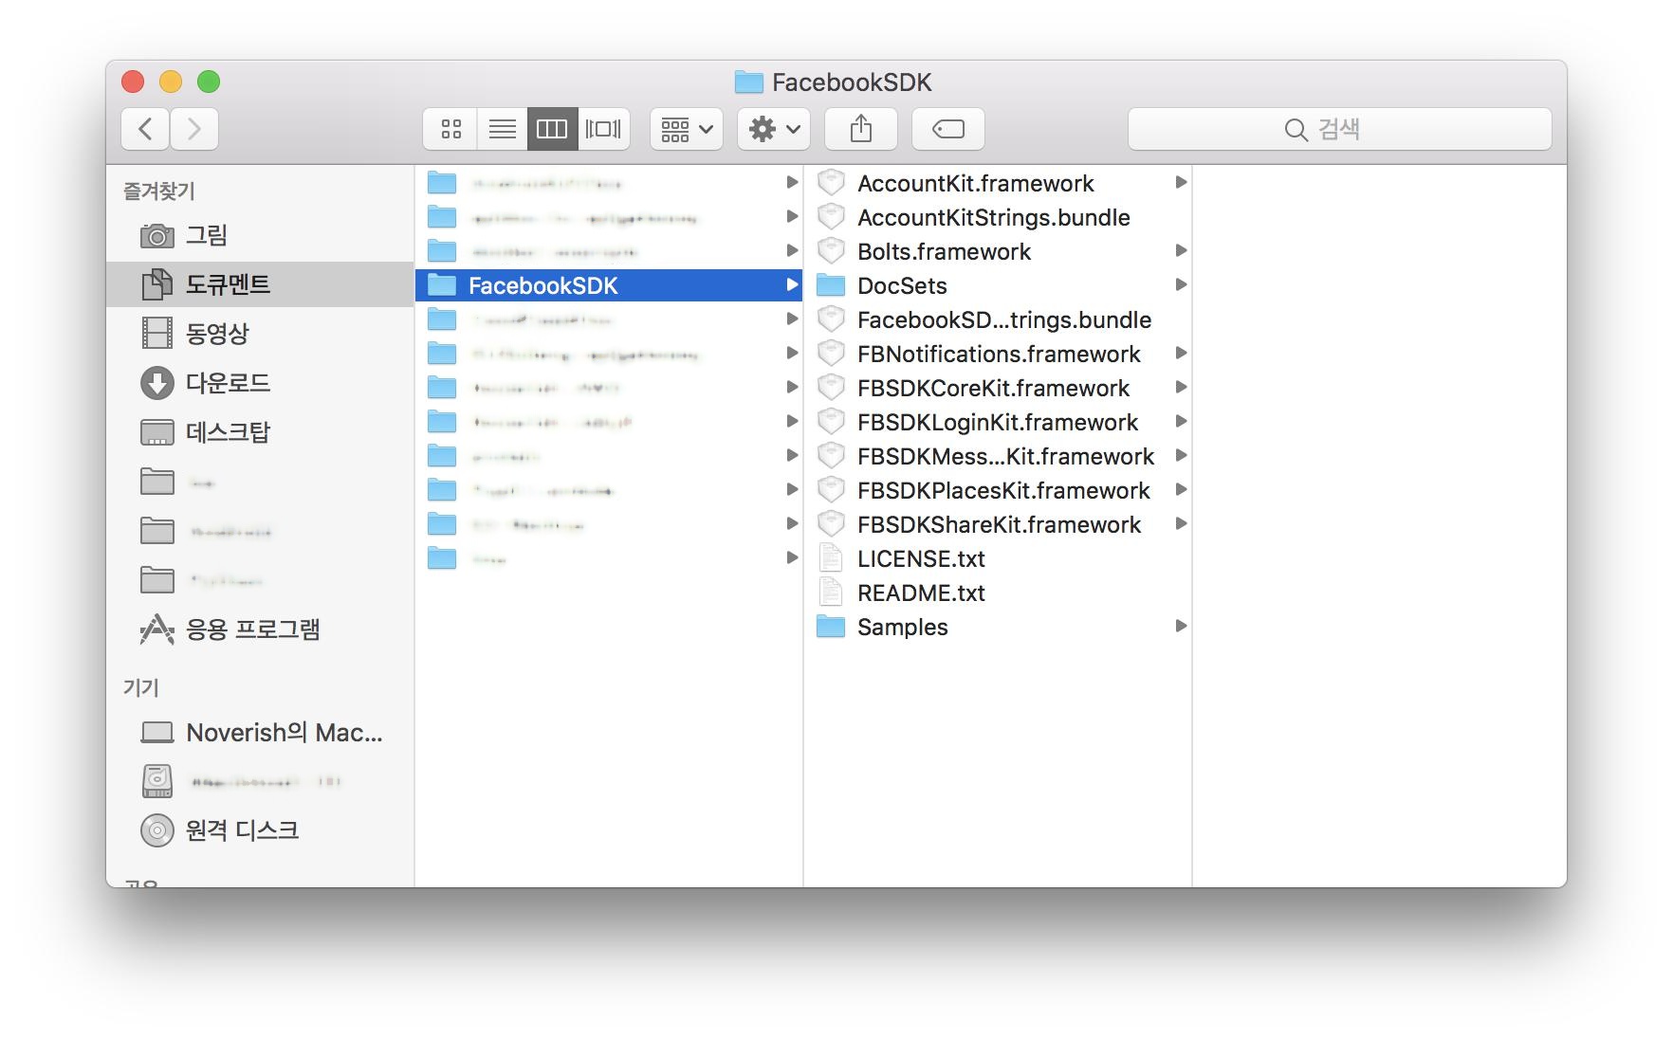Switch to Cover Flow view
The width and height of the screenshot is (1673, 1039).
point(603,129)
